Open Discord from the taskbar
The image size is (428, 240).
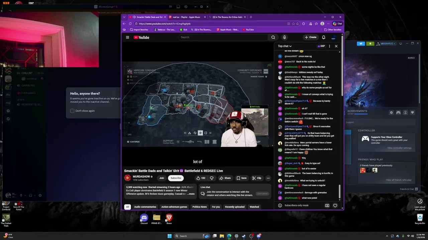click(x=259, y=236)
